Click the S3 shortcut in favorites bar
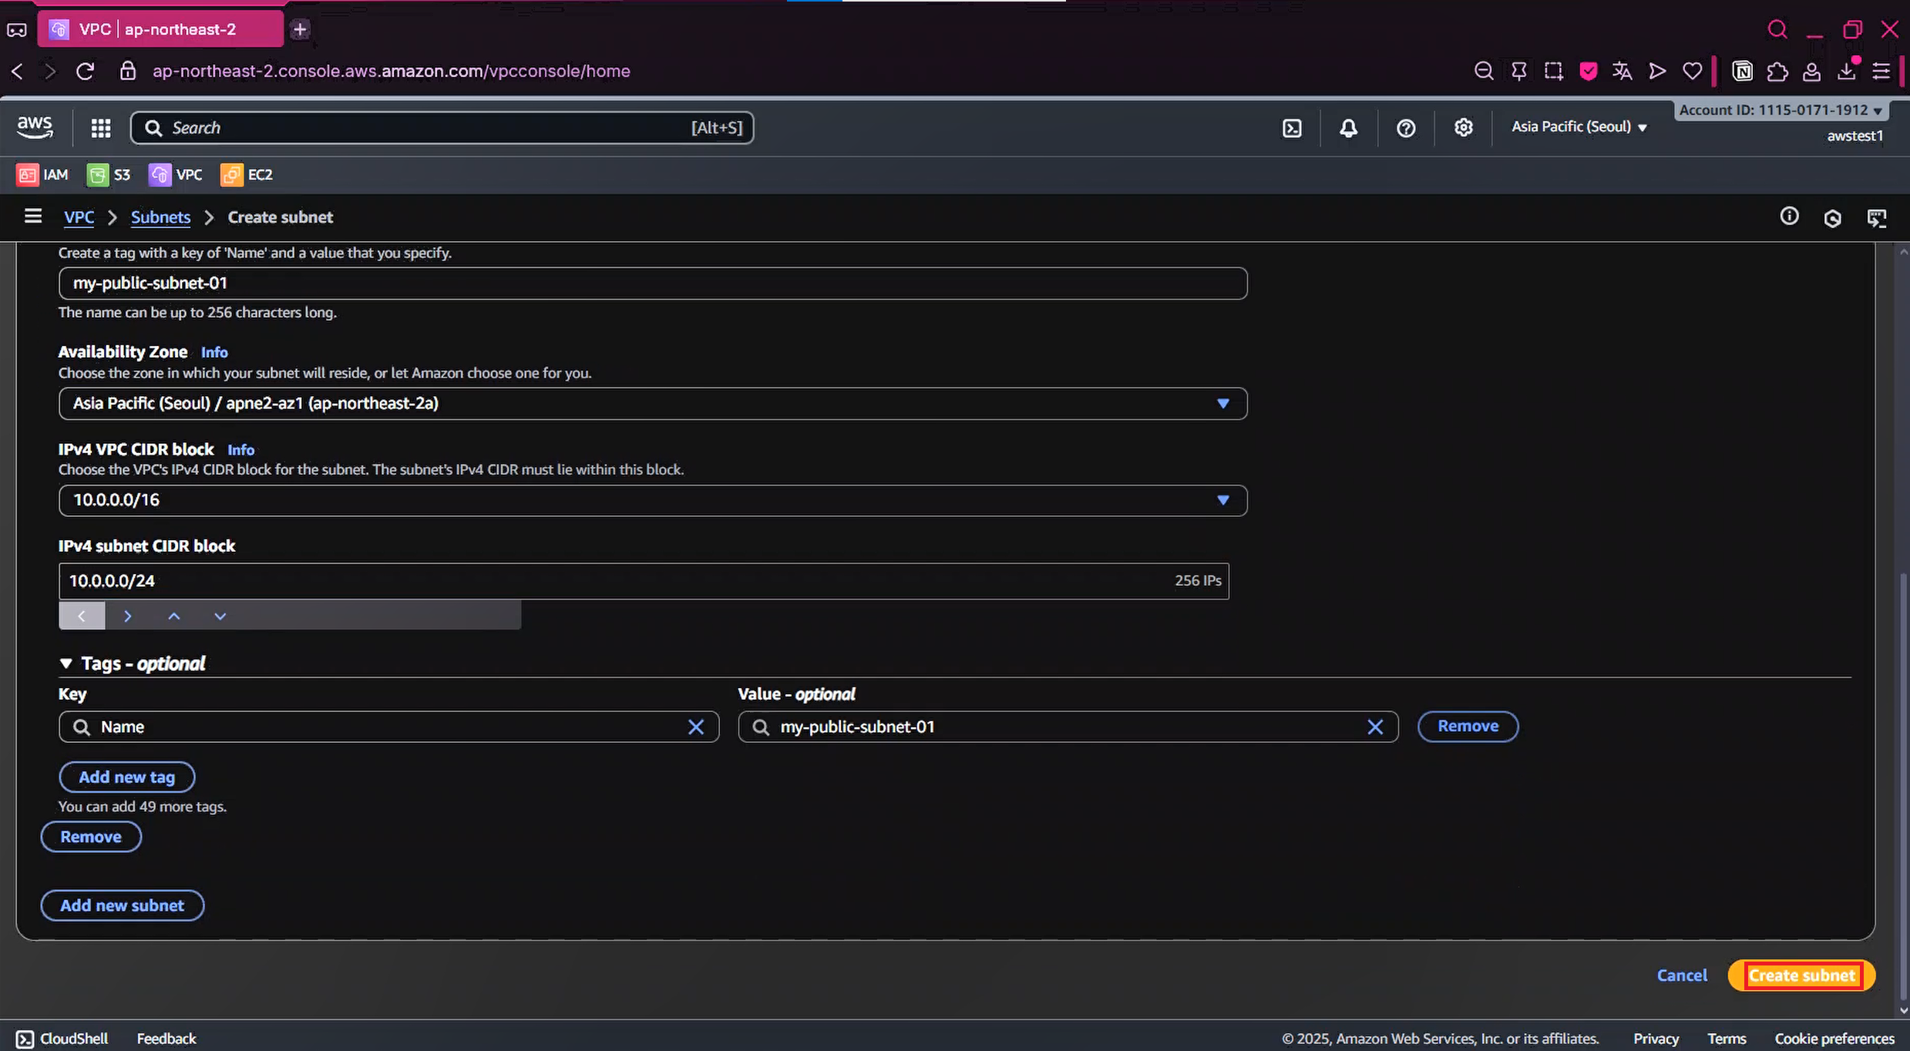This screenshot has width=1910, height=1051. [109, 175]
